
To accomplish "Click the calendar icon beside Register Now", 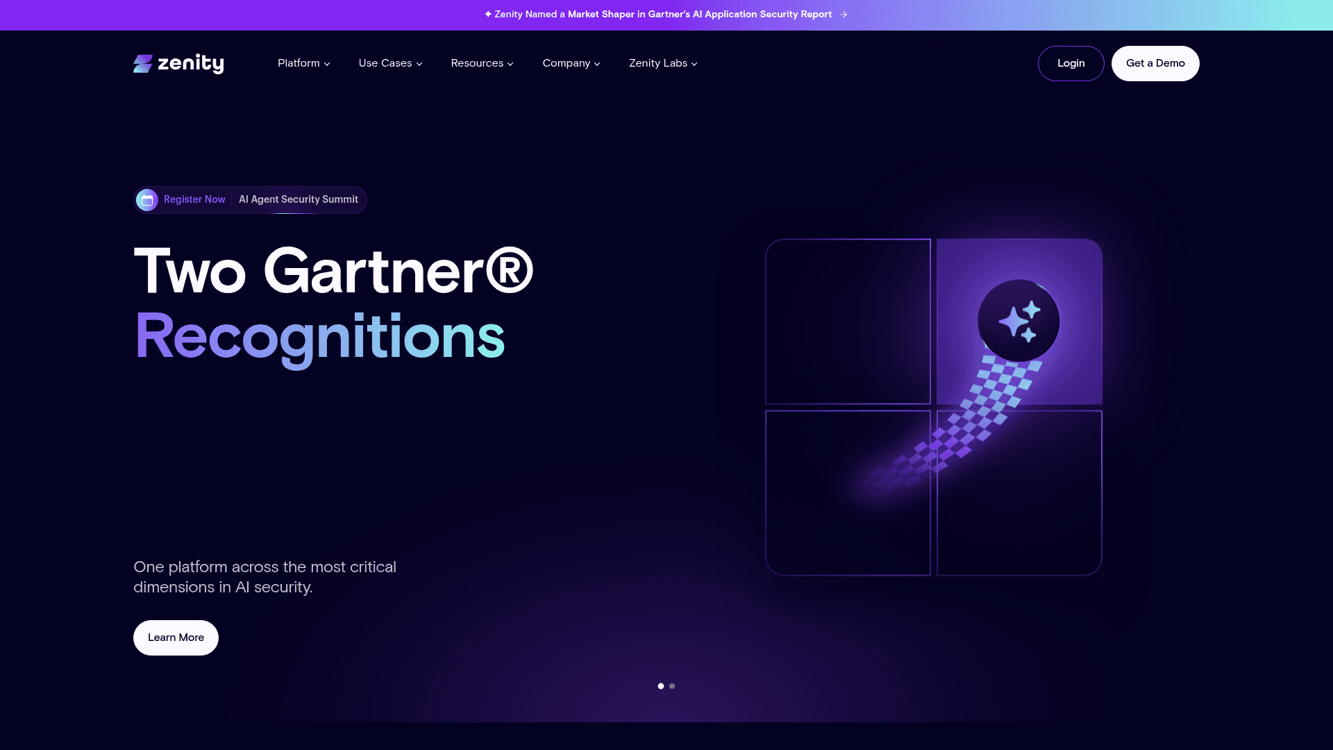I will click(x=147, y=200).
